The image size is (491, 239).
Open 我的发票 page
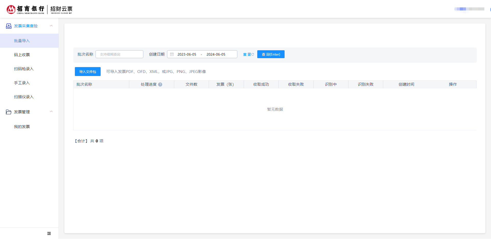(22, 127)
